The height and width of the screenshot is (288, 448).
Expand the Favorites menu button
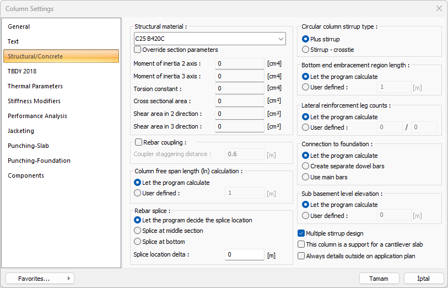[40, 279]
